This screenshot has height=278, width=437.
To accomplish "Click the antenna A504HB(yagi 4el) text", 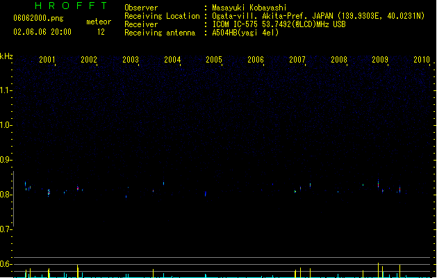I will (x=245, y=33).
